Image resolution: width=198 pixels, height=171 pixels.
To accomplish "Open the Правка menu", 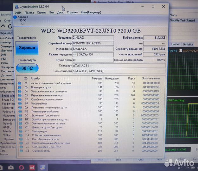I will 29,13.
